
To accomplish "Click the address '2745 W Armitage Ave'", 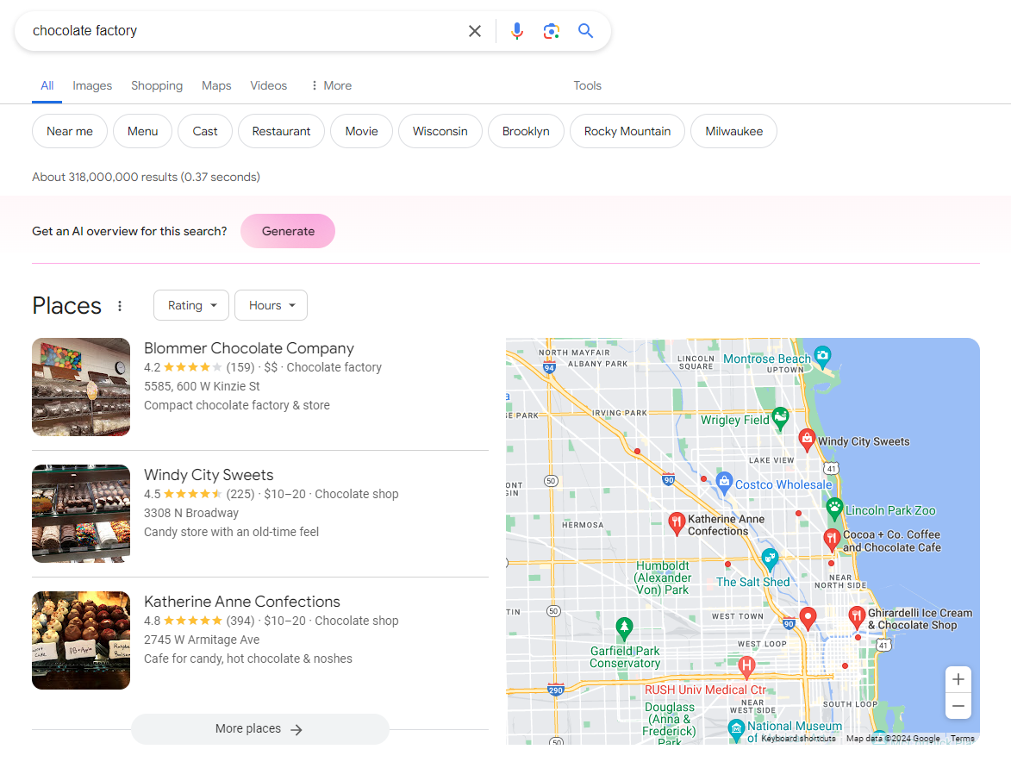I will coord(202,640).
